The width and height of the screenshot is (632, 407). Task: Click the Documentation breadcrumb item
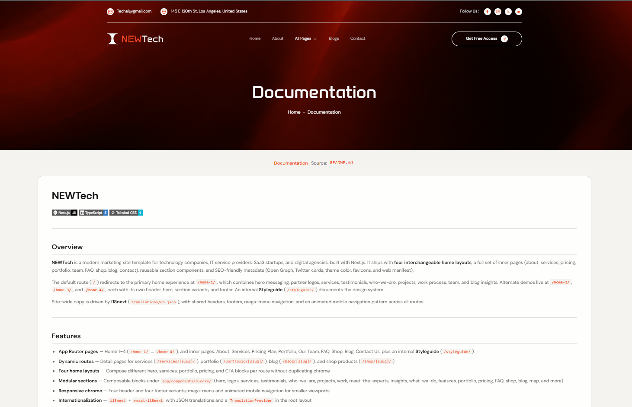pyautogui.click(x=324, y=112)
